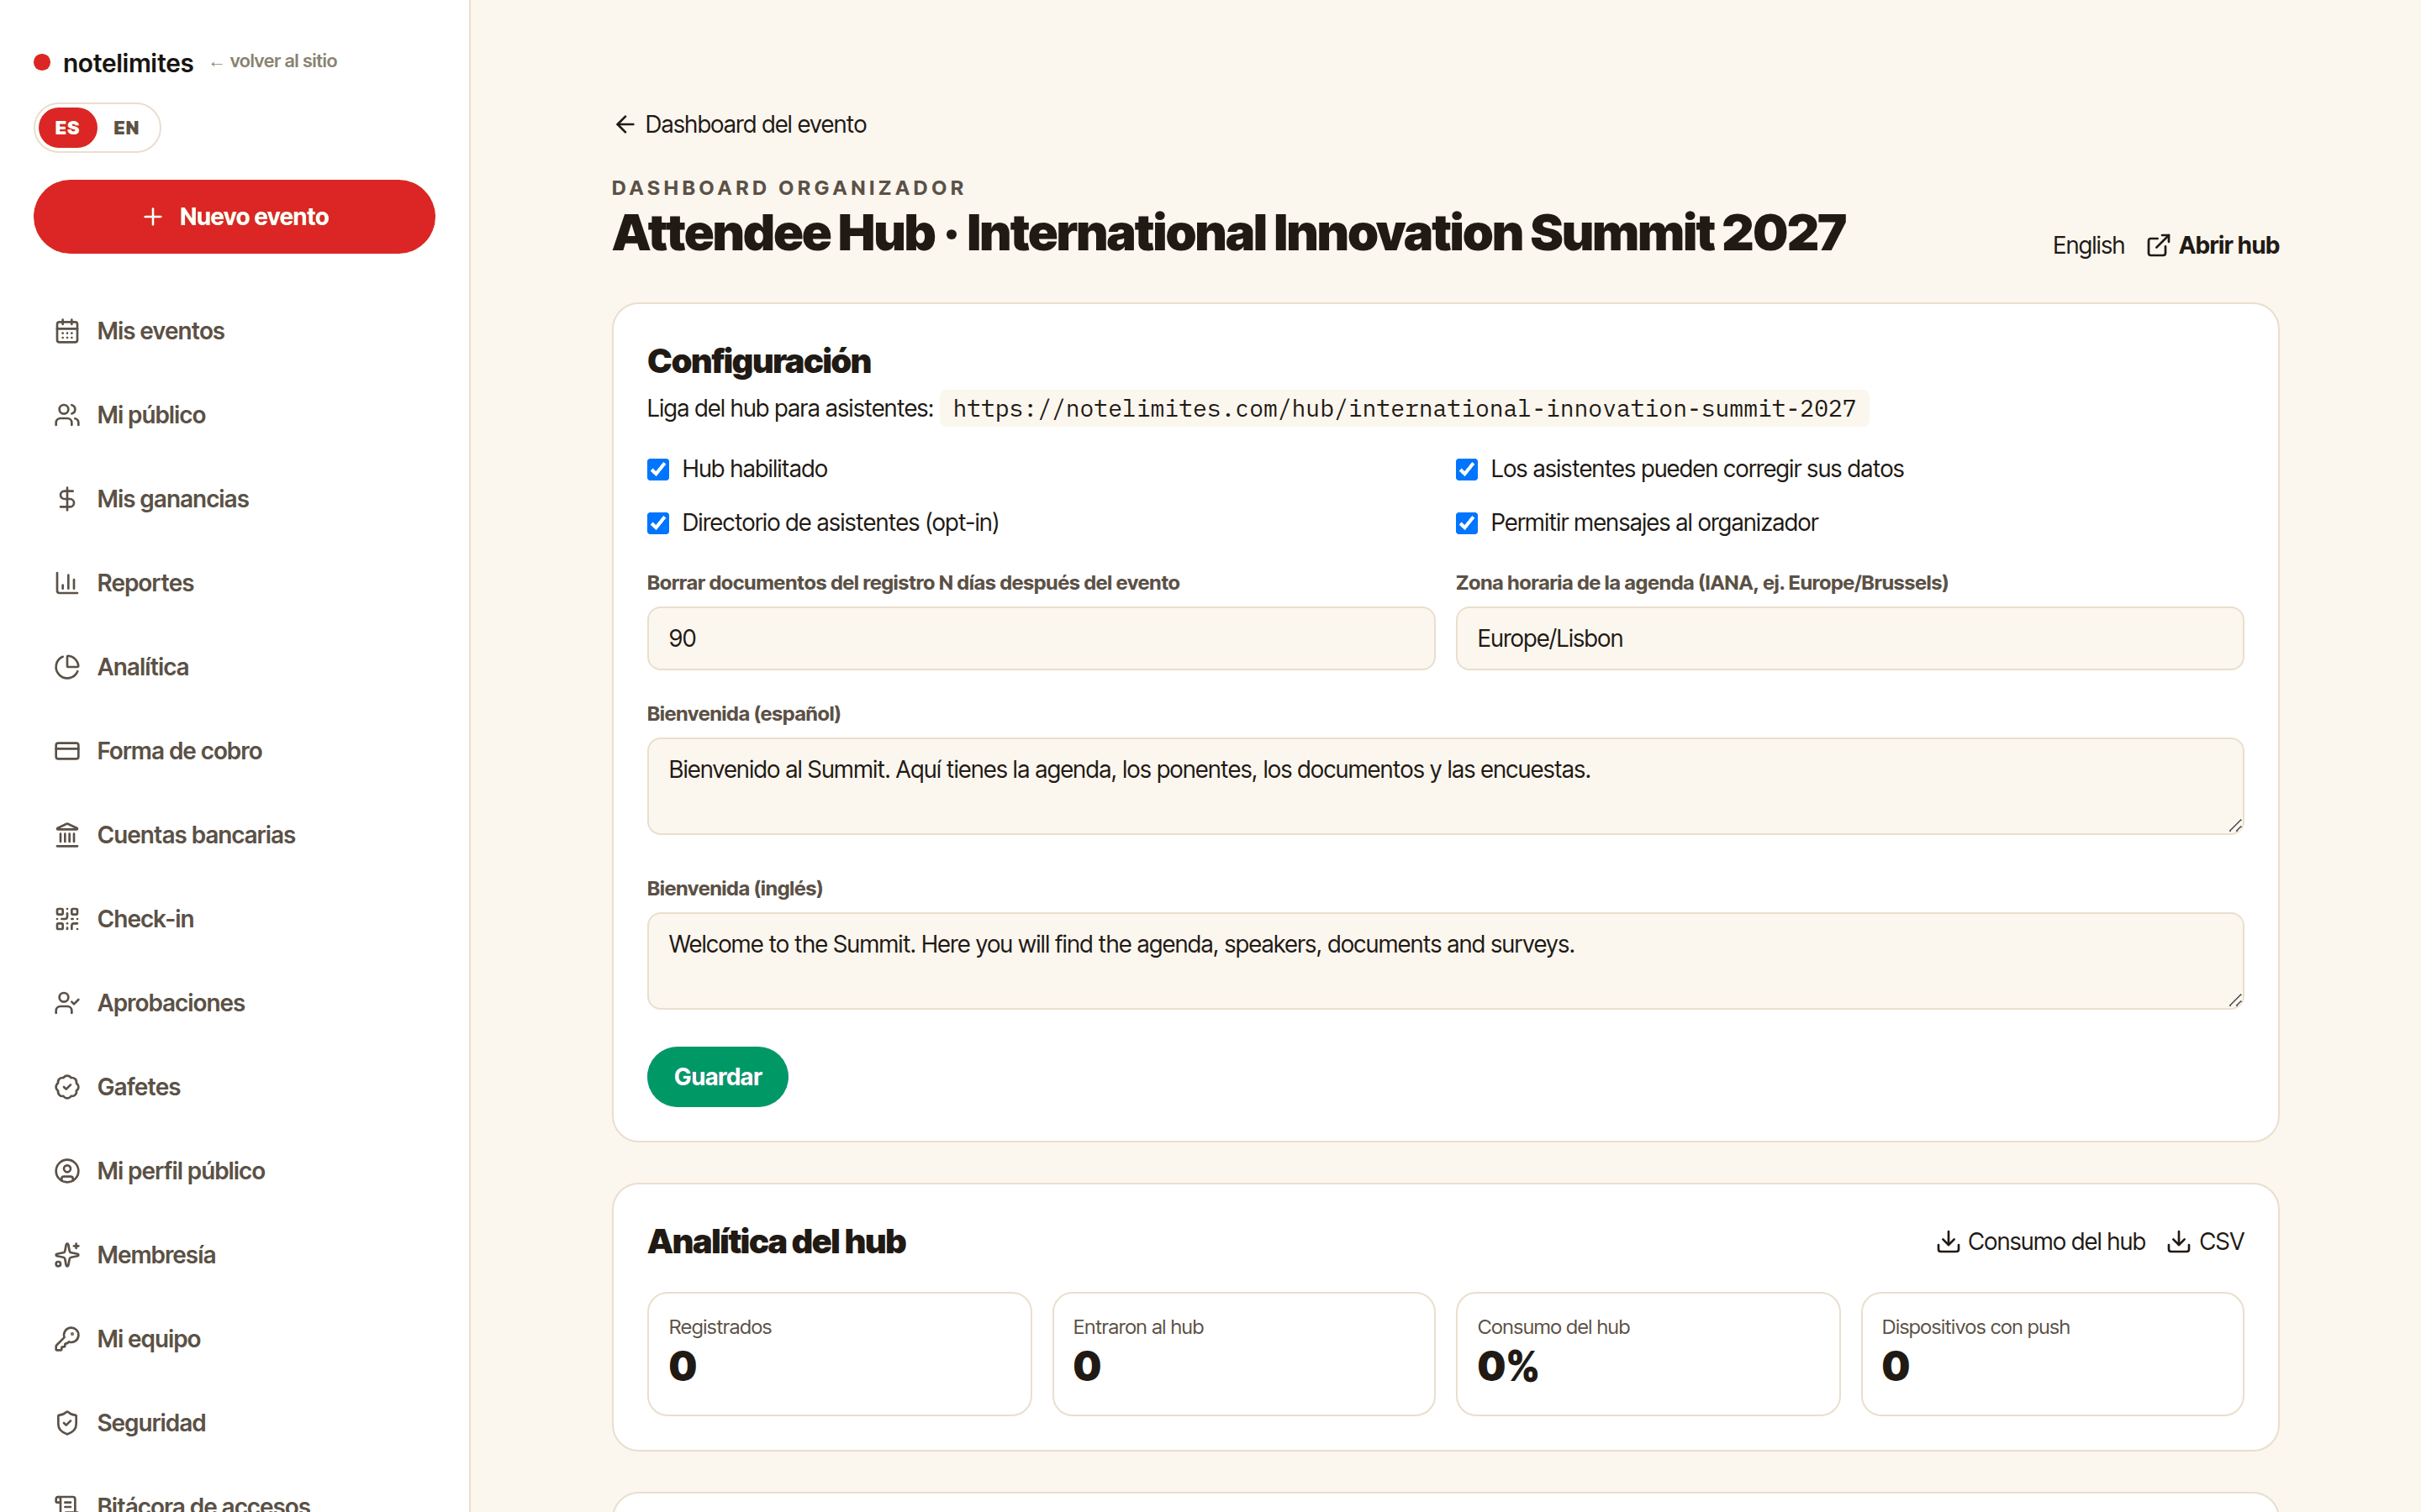Toggle Los asistentes pueden corregir sus datos
Image resolution: width=2421 pixels, height=1512 pixels.
tap(1467, 470)
